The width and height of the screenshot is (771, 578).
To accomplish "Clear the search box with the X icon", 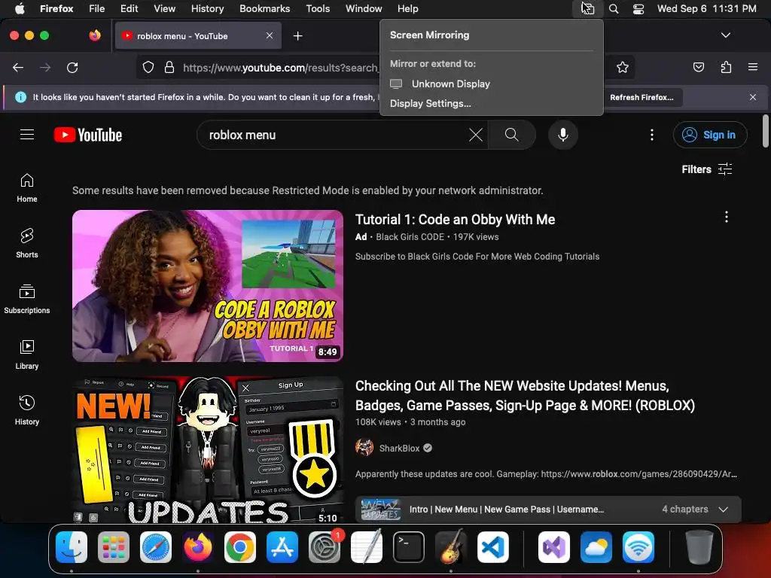I will pos(476,135).
